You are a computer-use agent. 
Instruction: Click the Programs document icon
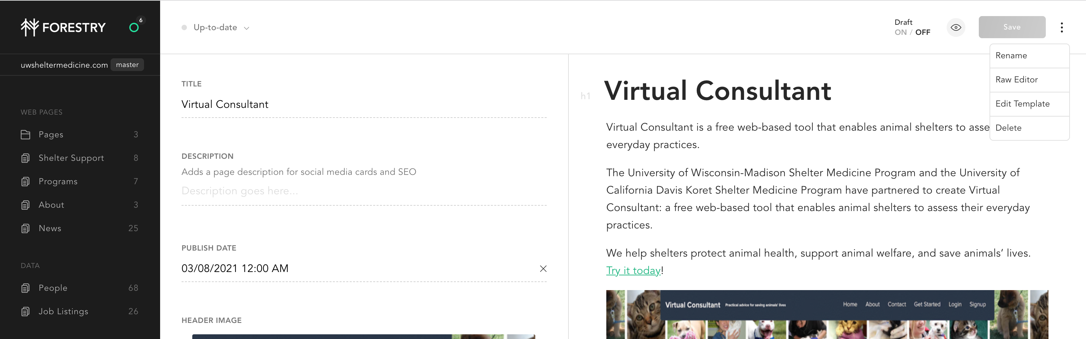(x=25, y=181)
